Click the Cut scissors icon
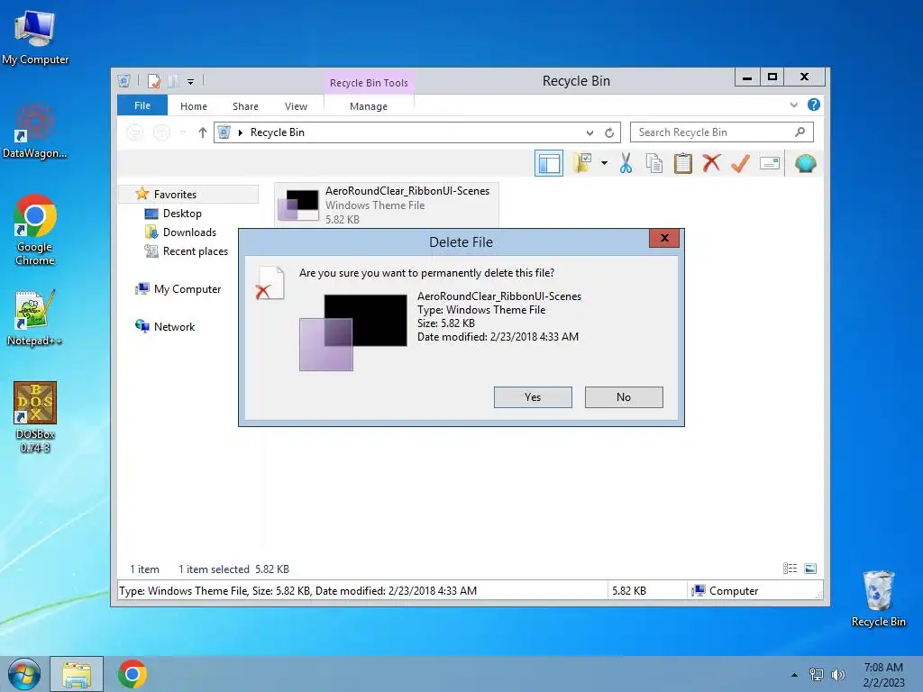923x692 pixels. click(626, 163)
